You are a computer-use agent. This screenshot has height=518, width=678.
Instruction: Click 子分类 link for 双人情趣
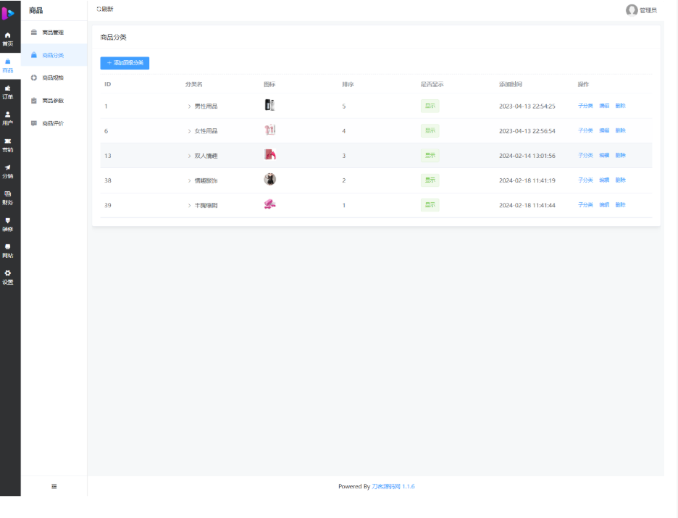(585, 155)
